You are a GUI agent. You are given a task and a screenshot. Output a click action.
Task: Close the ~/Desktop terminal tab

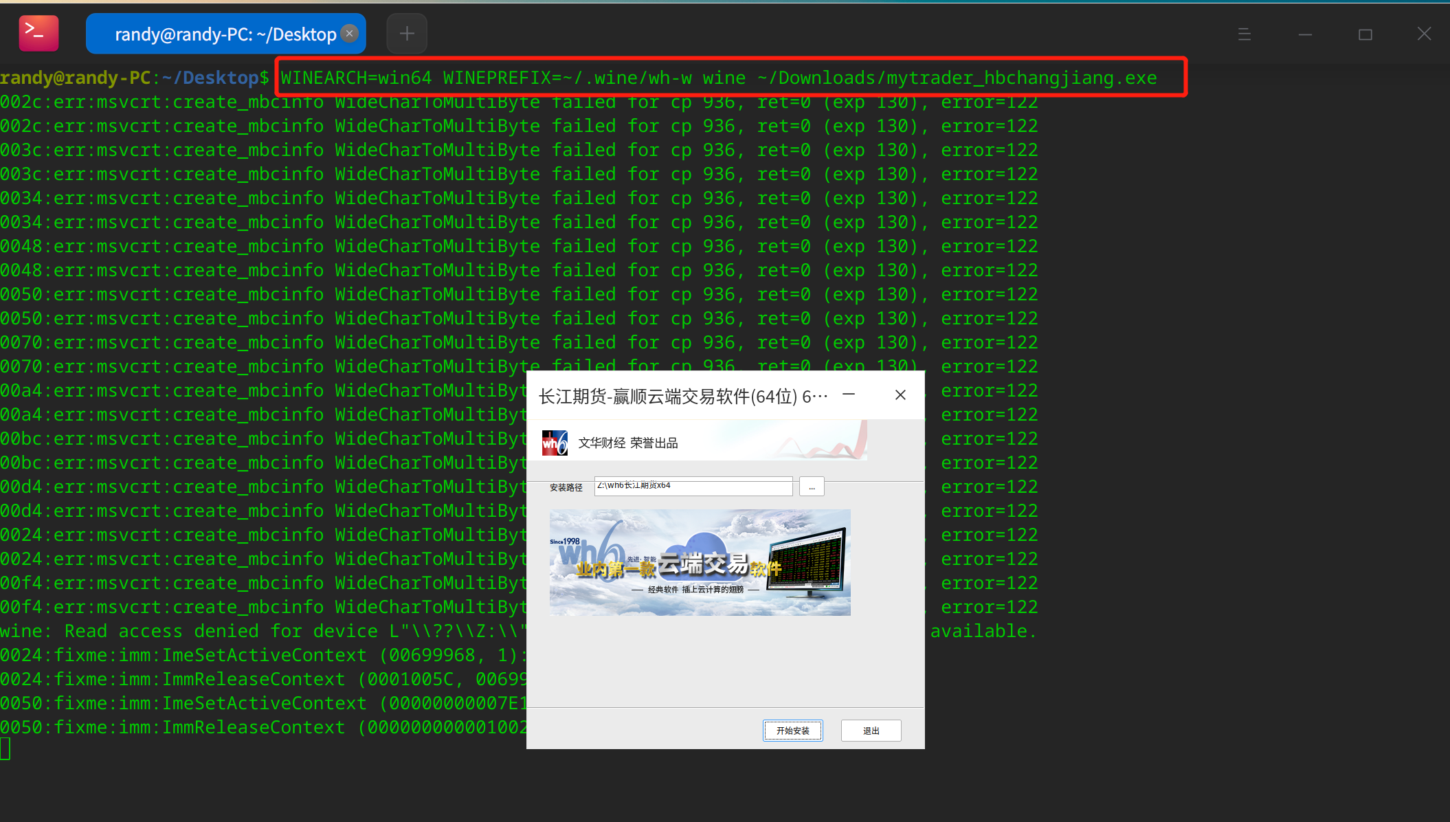click(350, 33)
